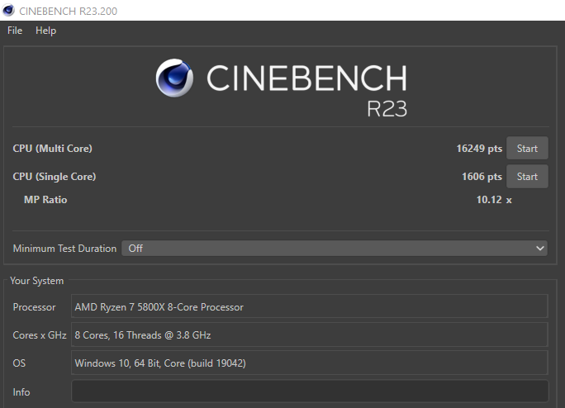Click the R23 version text in header

coord(387,108)
